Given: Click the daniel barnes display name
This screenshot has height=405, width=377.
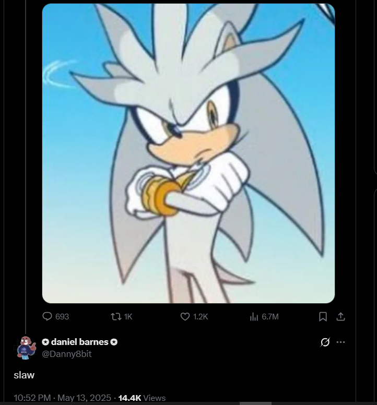Looking at the screenshot, I should (x=79, y=342).
